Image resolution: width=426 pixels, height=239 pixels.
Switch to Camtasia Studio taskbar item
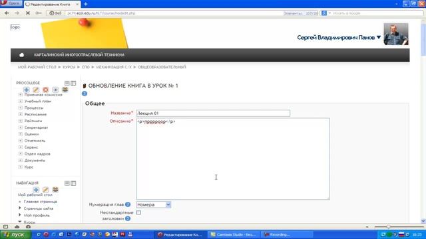(x=234, y=234)
